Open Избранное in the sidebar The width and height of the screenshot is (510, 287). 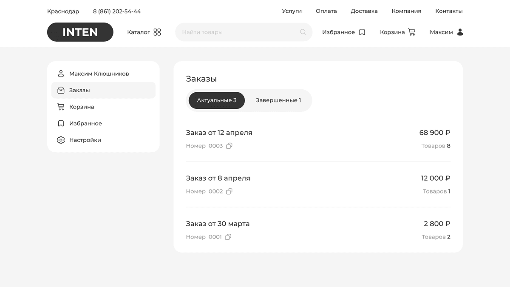[x=85, y=123]
